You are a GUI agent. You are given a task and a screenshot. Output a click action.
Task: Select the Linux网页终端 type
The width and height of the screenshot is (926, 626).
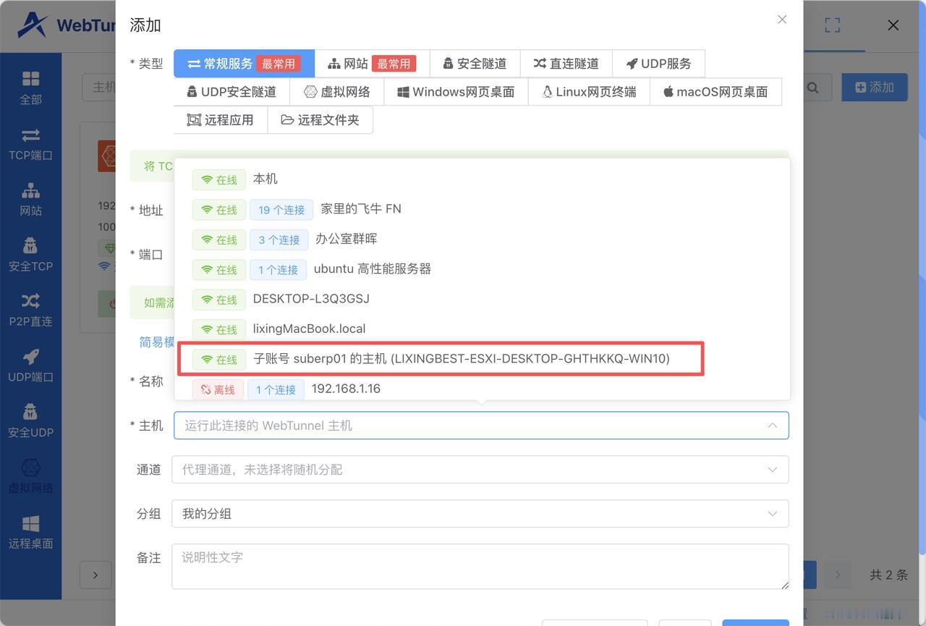click(590, 92)
